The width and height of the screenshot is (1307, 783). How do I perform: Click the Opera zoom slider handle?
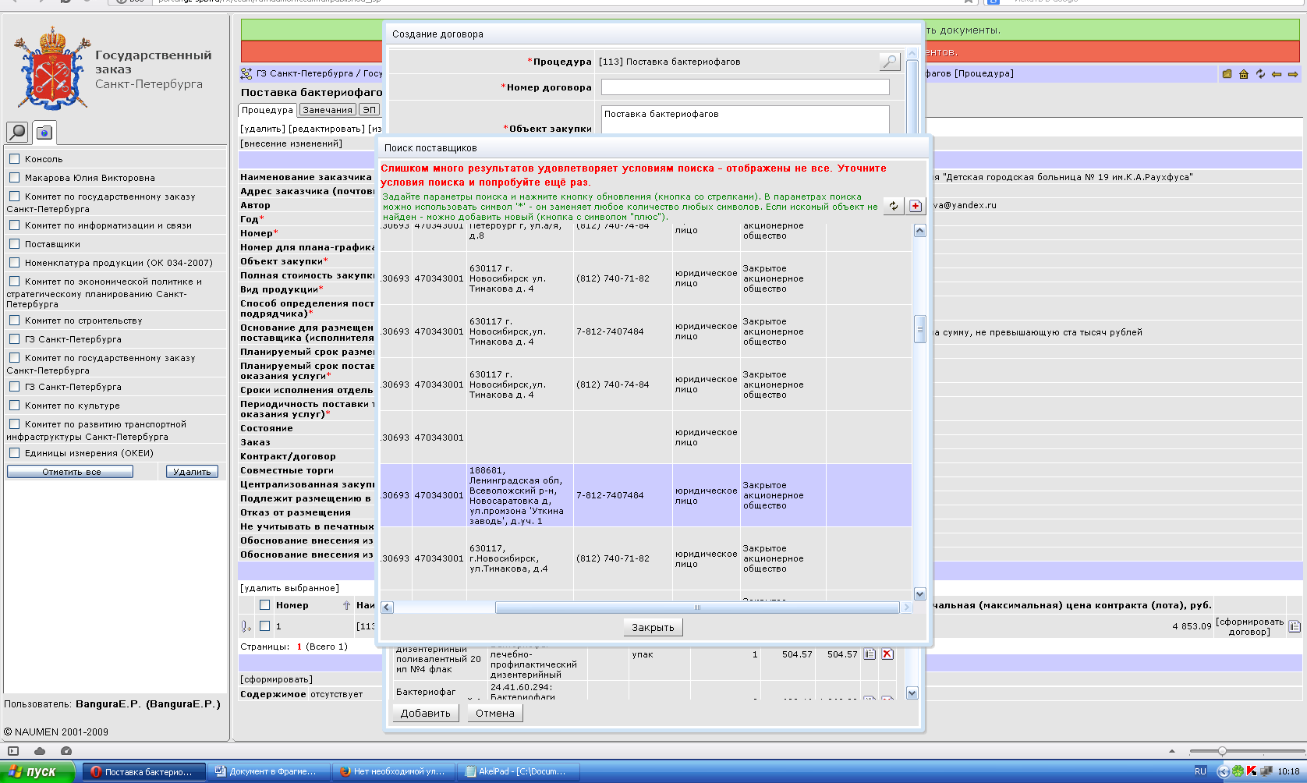[x=1222, y=751]
